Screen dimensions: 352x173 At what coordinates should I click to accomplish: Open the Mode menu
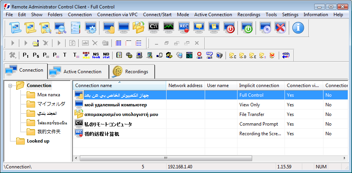click(183, 15)
